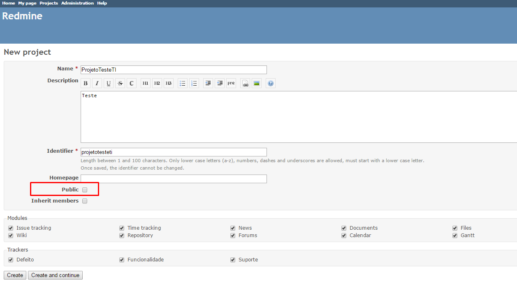Insert a Heading 2 in description
Viewport: 517px width, 289px height.
pyautogui.click(x=157, y=84)
